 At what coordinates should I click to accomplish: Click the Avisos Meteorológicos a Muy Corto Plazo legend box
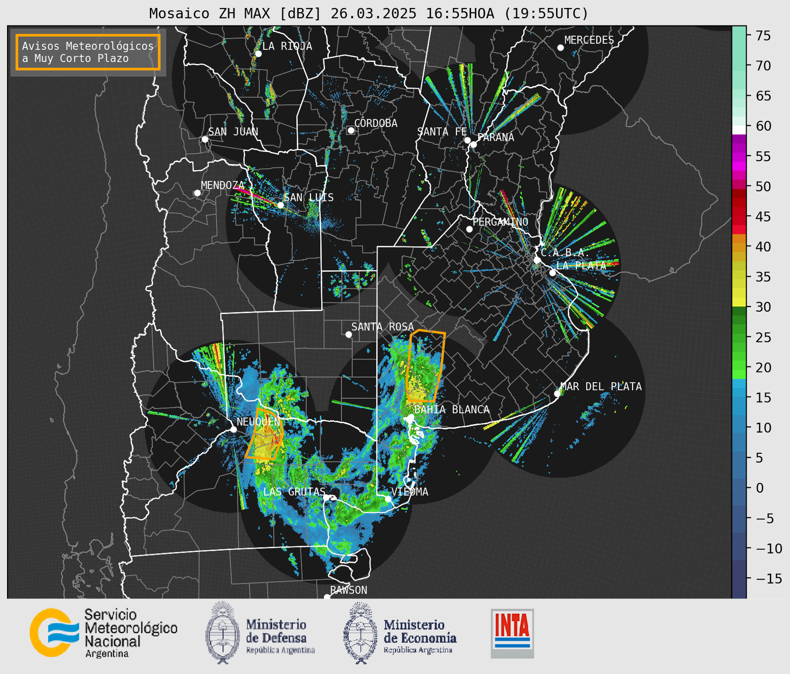click(x=88, y=52)
